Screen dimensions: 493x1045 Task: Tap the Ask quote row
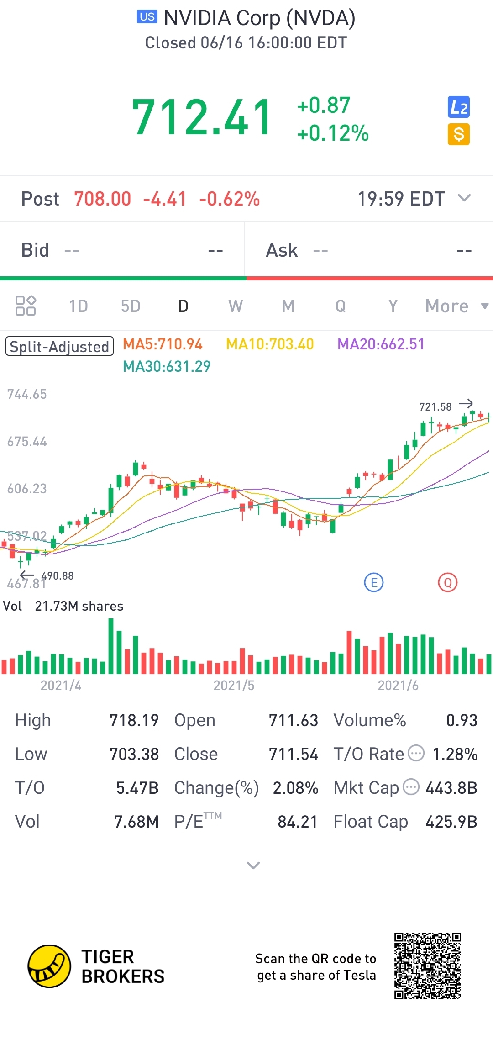tap(369, 250)
